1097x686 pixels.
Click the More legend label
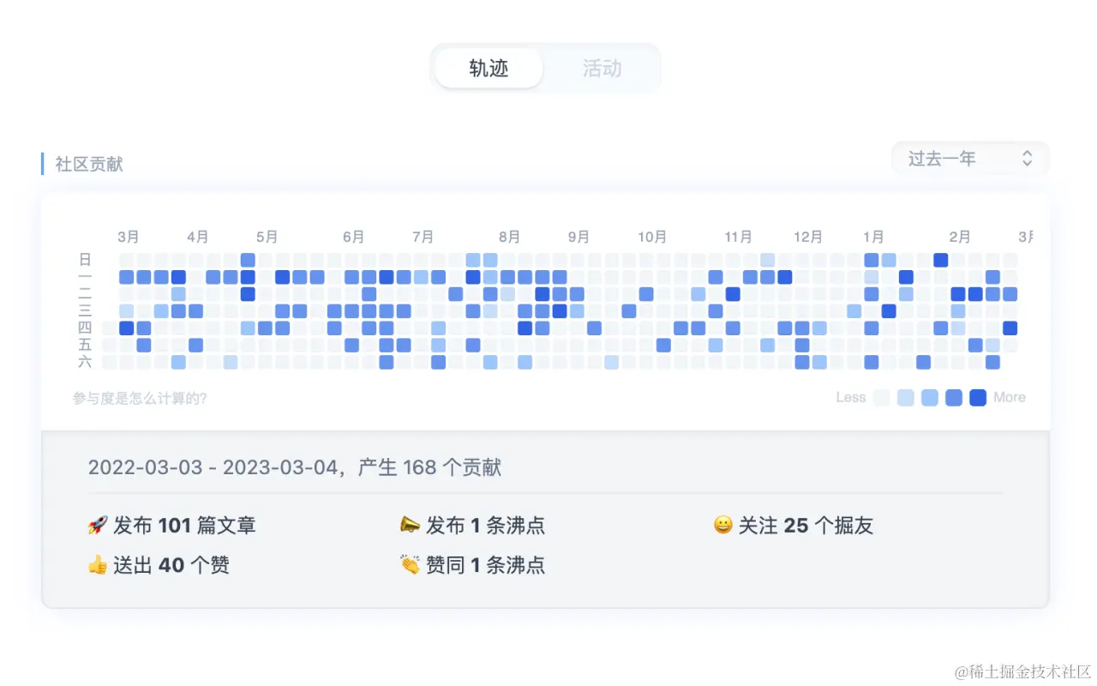[1010, 398]
